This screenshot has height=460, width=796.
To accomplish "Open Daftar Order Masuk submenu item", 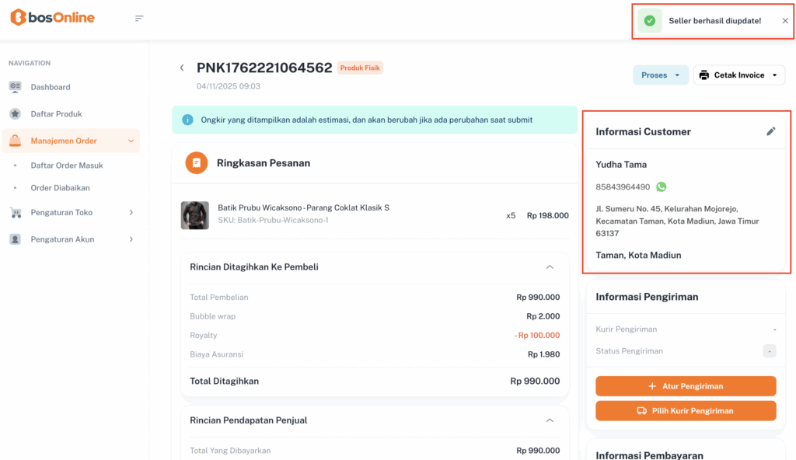I will pos(67,166).
